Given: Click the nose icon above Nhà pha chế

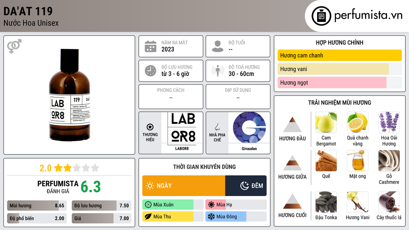Looking at the screenshot, I should click(217, 127).
